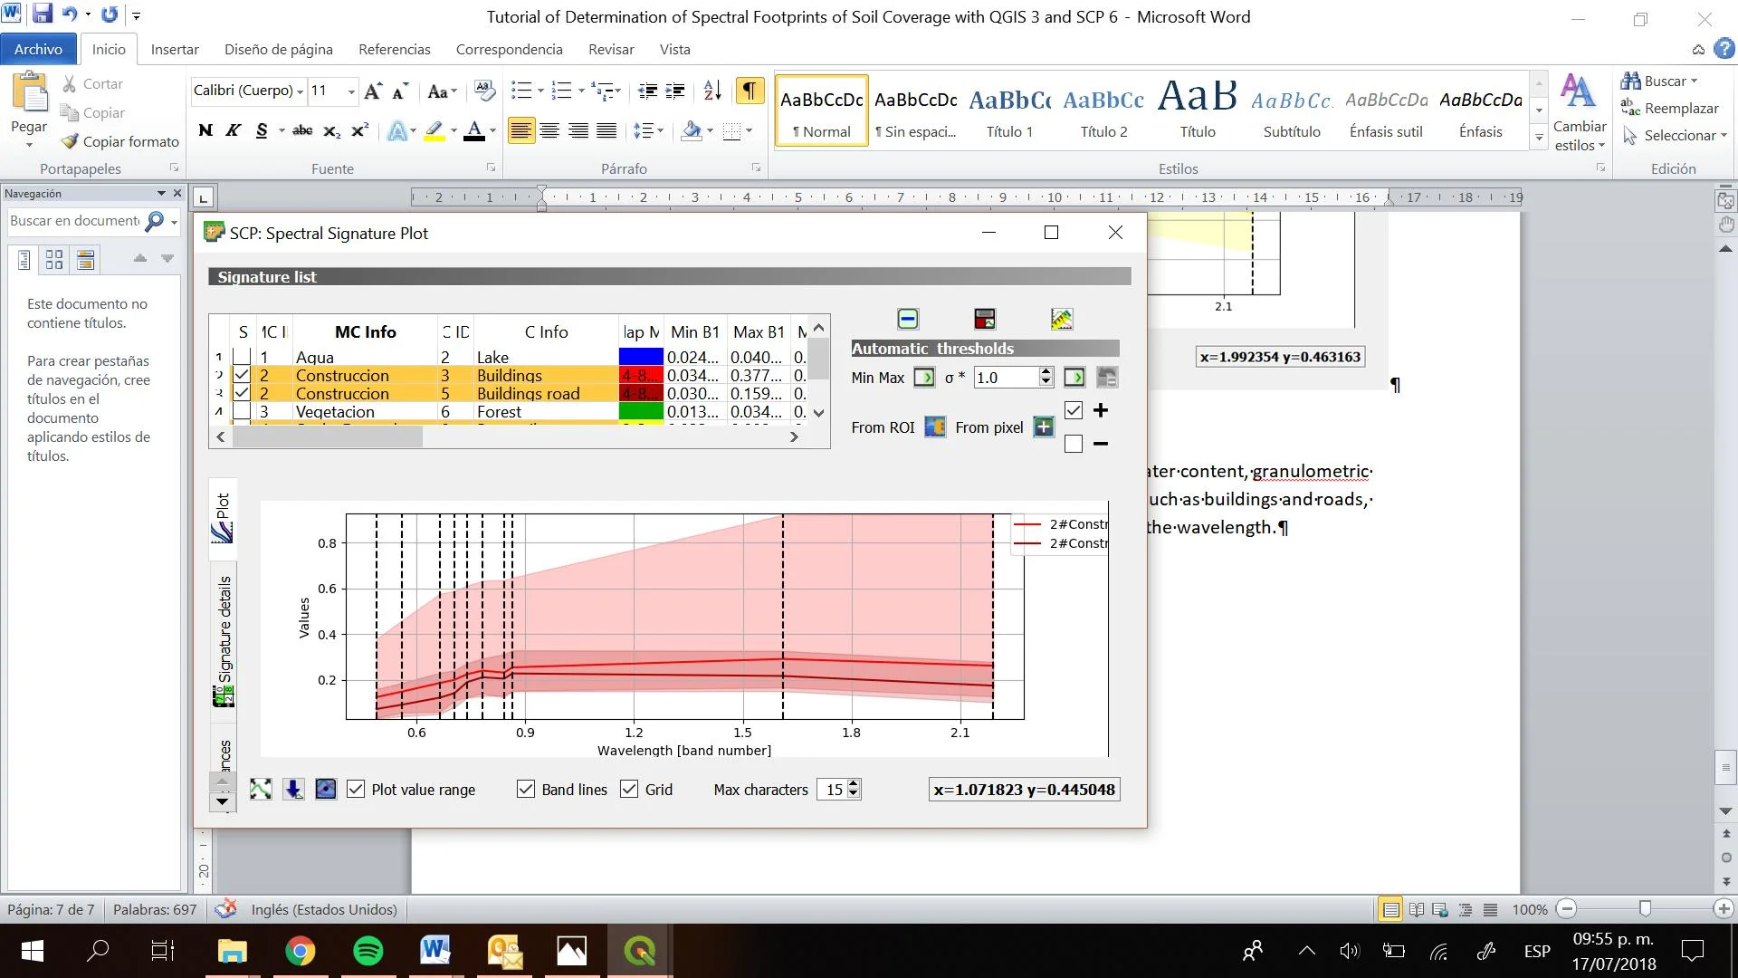Click remove highlighted signatures icon in SCP
This screenshot has width=1738, height=978.
908,319
